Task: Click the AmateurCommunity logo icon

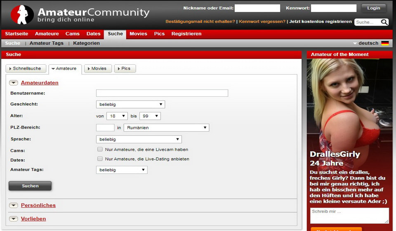Action: (x=22, y=14)
